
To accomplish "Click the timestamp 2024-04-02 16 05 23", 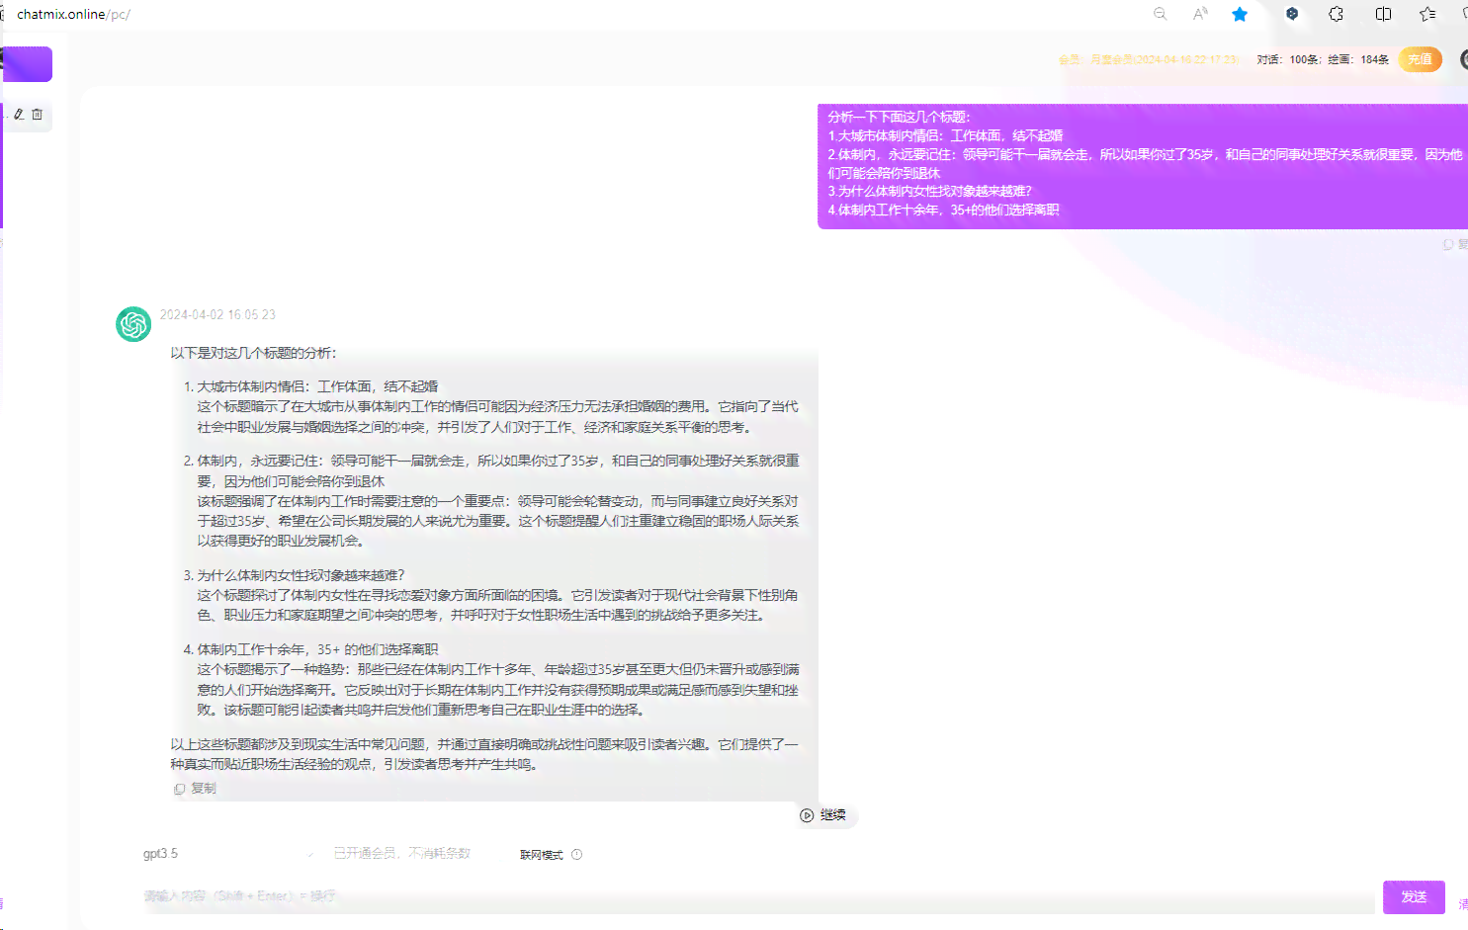I will (x=217, y=314).
